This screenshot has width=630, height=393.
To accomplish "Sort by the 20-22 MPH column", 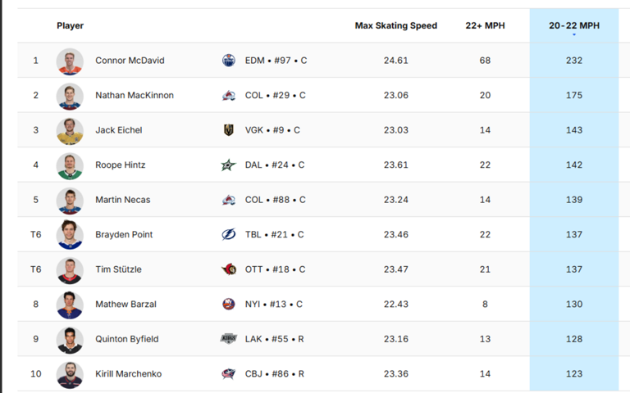I will (x=573, y=25).
